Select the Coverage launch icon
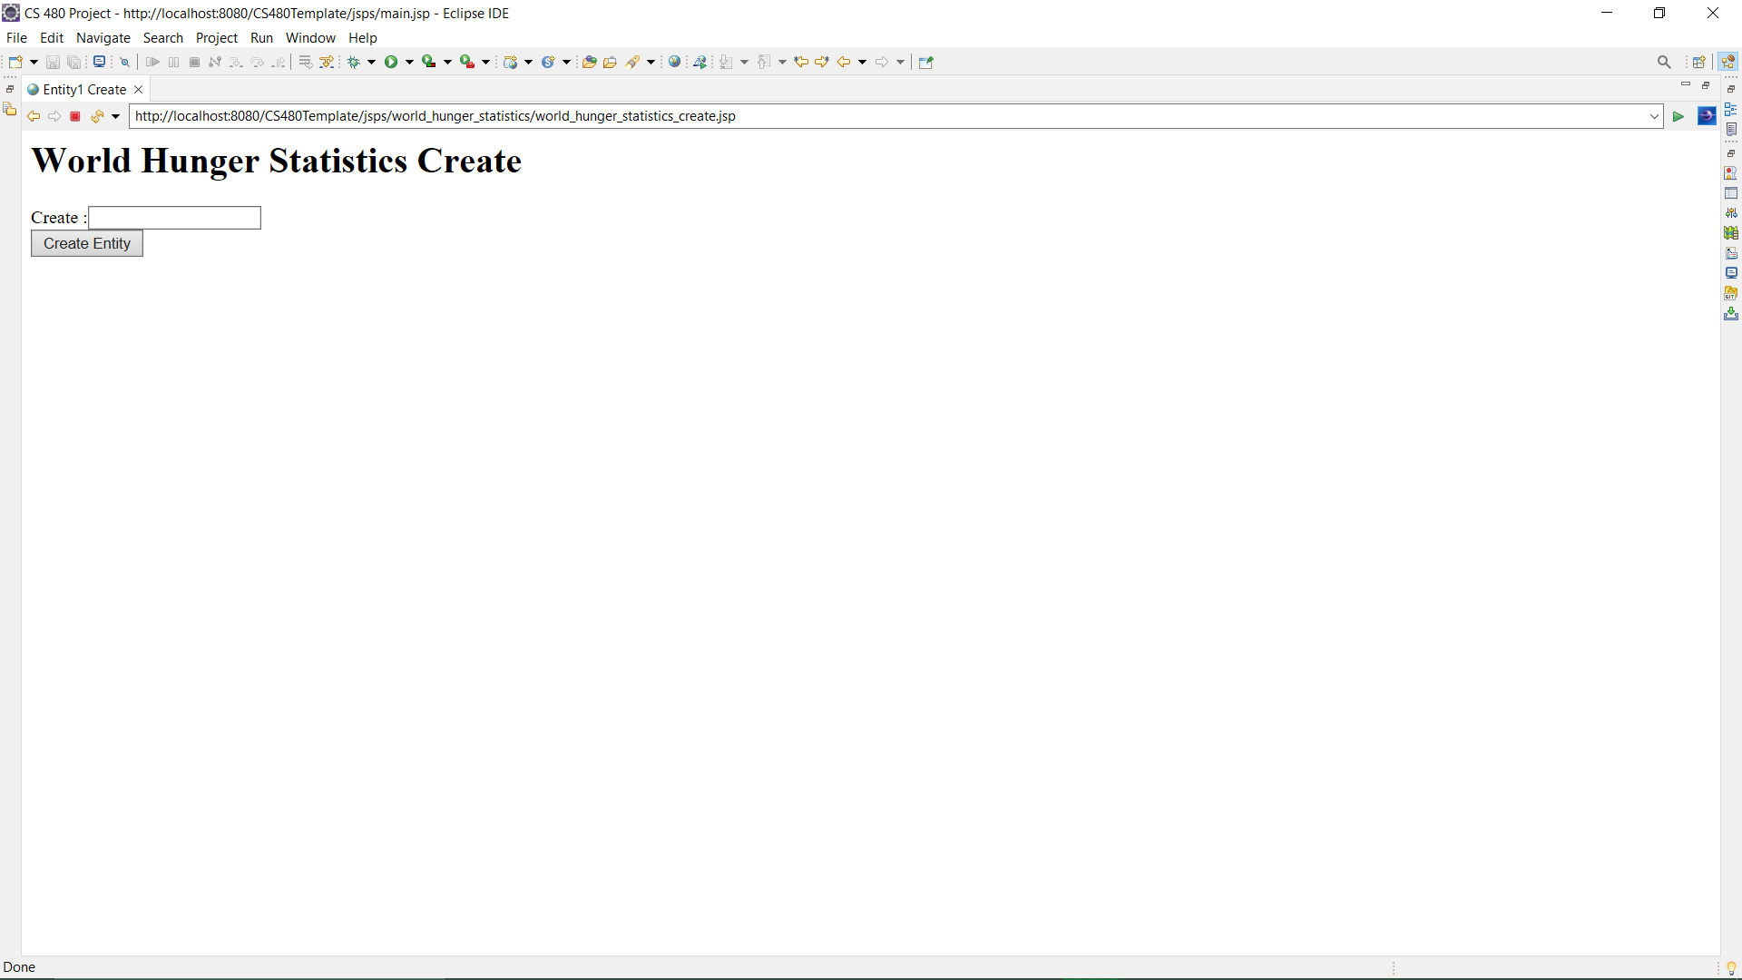This screenshot has width=1742, height=980. tap(430, 62)
